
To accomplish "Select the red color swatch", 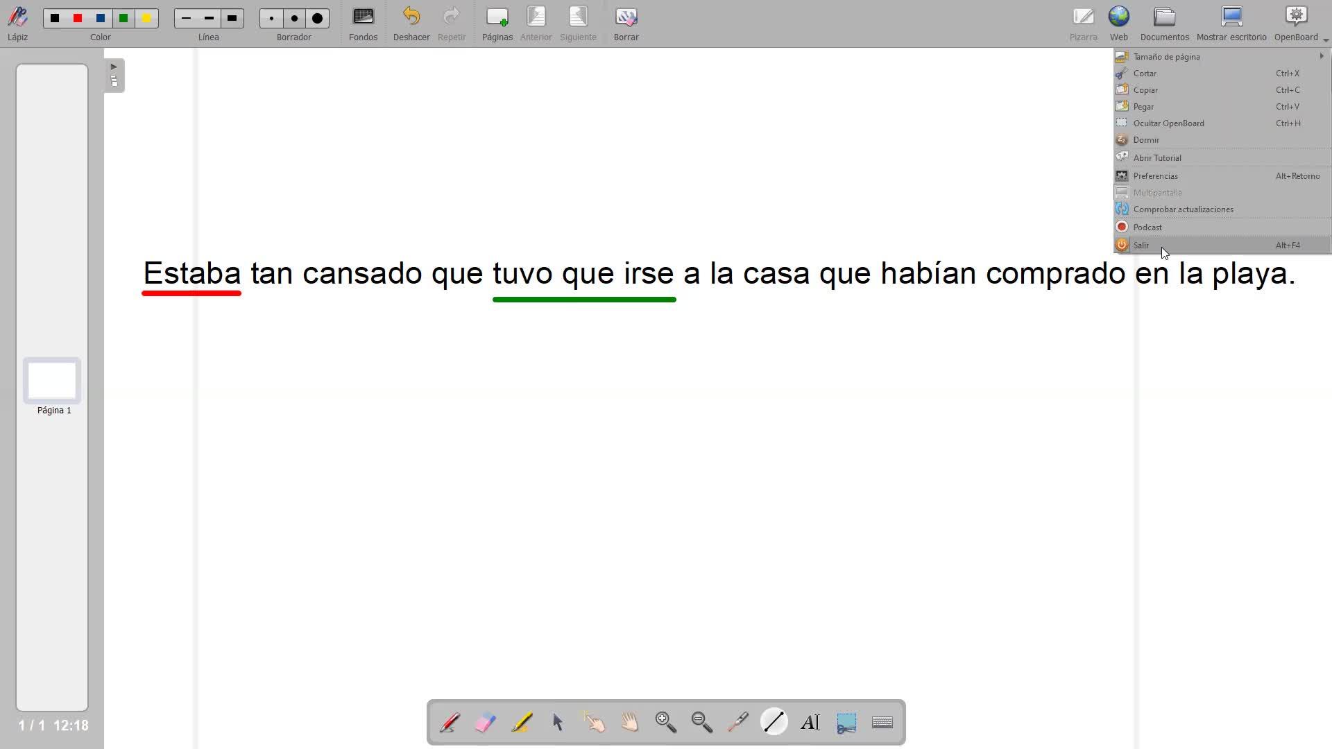I will pyautogui.click(x=78, y=19).
